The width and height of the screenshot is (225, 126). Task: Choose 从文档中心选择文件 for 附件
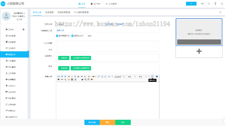coord(81,68)
